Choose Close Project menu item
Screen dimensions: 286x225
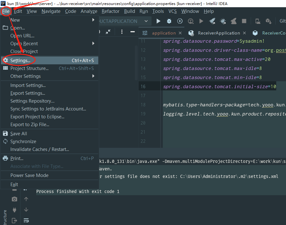coord(50,51)
